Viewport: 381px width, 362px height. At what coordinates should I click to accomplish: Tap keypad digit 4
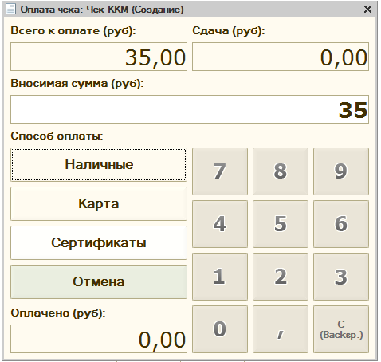click(220, 224)
